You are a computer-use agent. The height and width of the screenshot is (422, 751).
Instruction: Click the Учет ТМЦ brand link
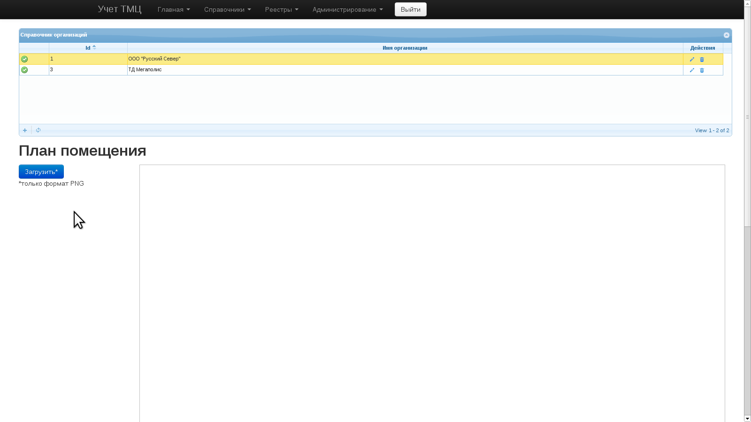[119, 9]
